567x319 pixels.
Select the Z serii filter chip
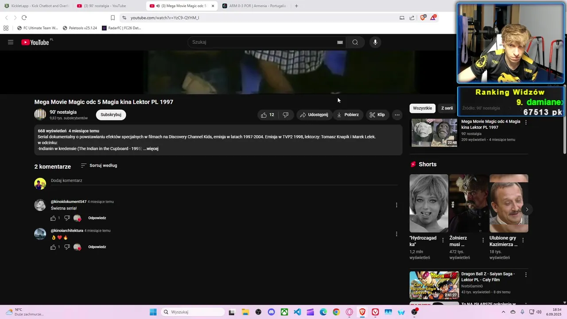pyautogui.click(x=447, y=108)
